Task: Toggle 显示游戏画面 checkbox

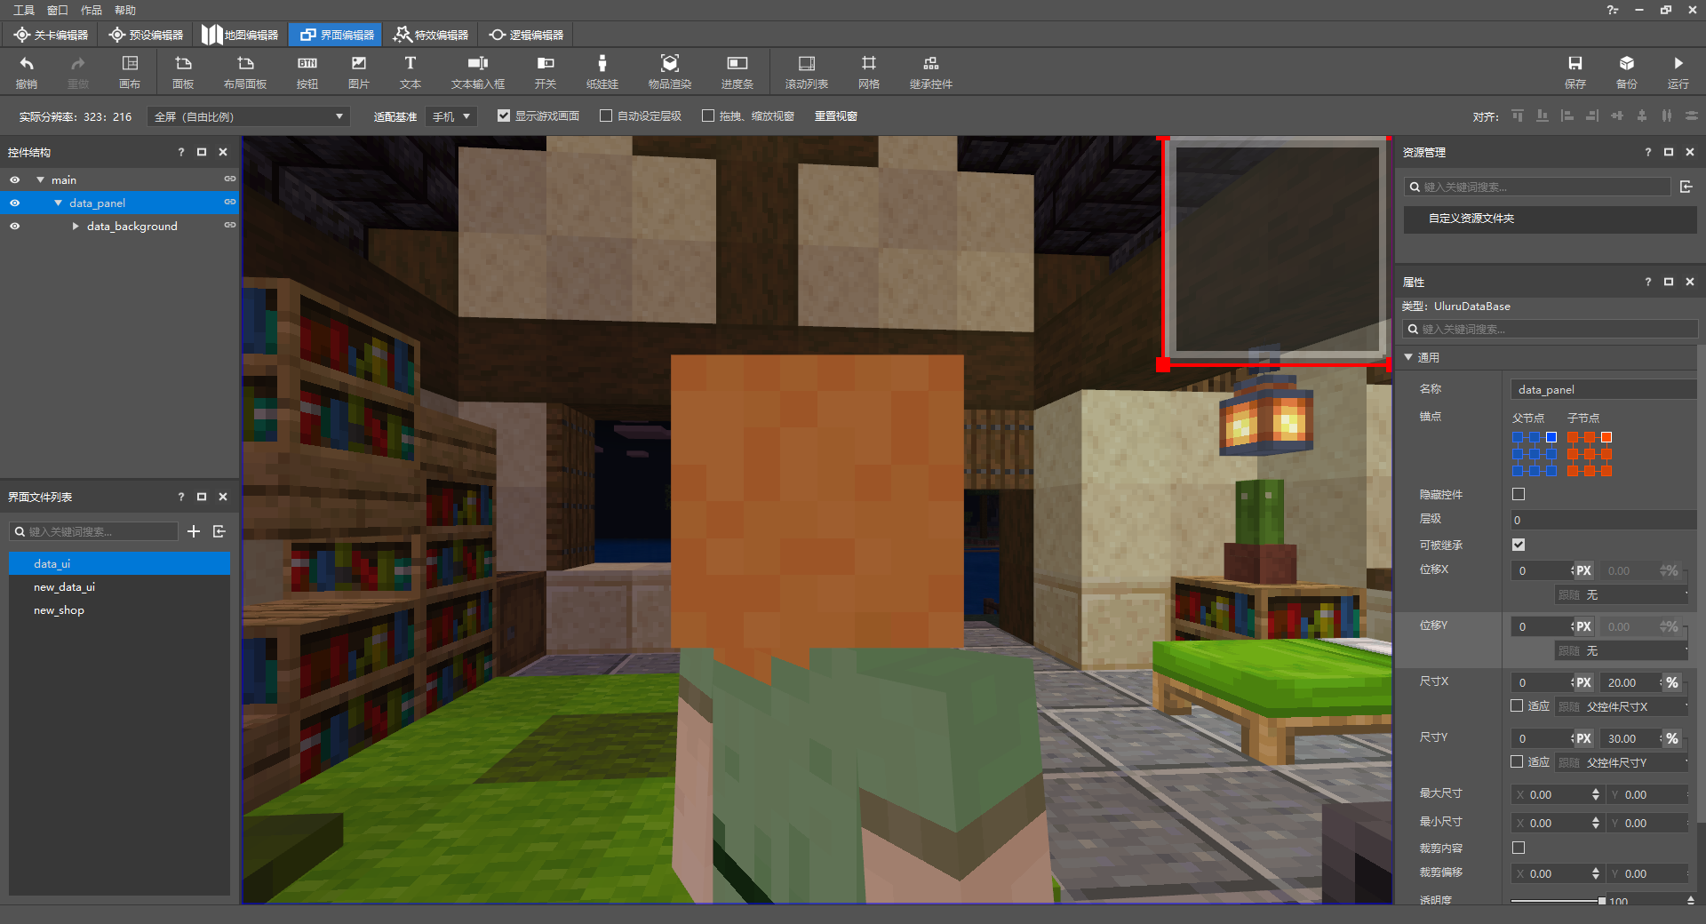Action: [x=504, y=115]
